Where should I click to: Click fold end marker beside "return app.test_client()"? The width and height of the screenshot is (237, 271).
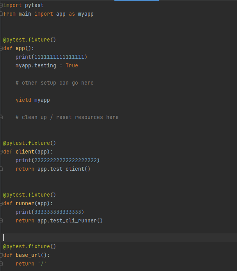point(1,169)
